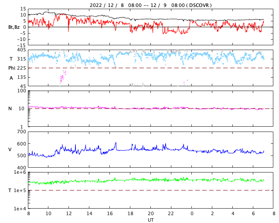Select the 18 hour tick on the time axis
Screen dimensions: 279x223
130,214
